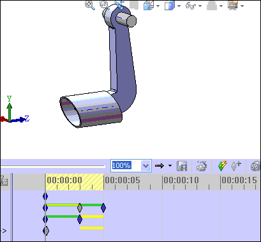Click the Section View icon
Viewport: 261px width, 242px height.
pyautogui.click(x=134, y=5)
